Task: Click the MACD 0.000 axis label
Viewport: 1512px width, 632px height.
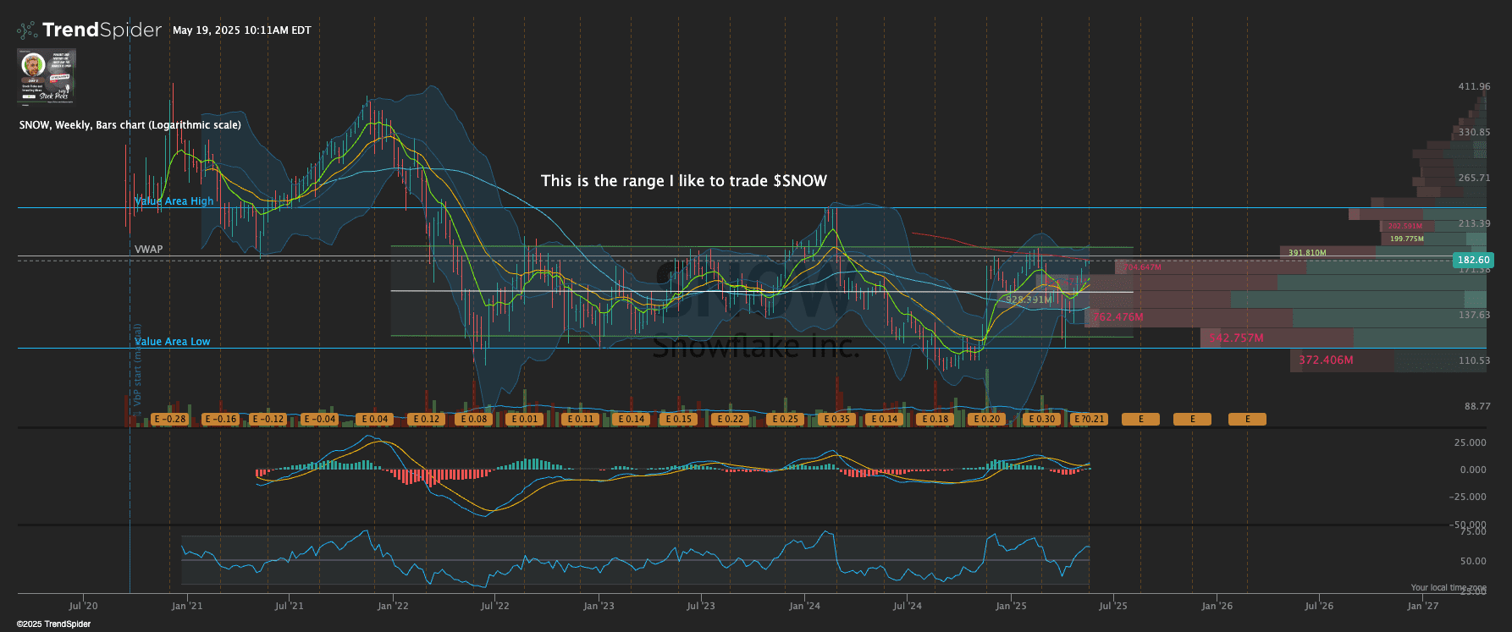Action: click(1473, 470)
